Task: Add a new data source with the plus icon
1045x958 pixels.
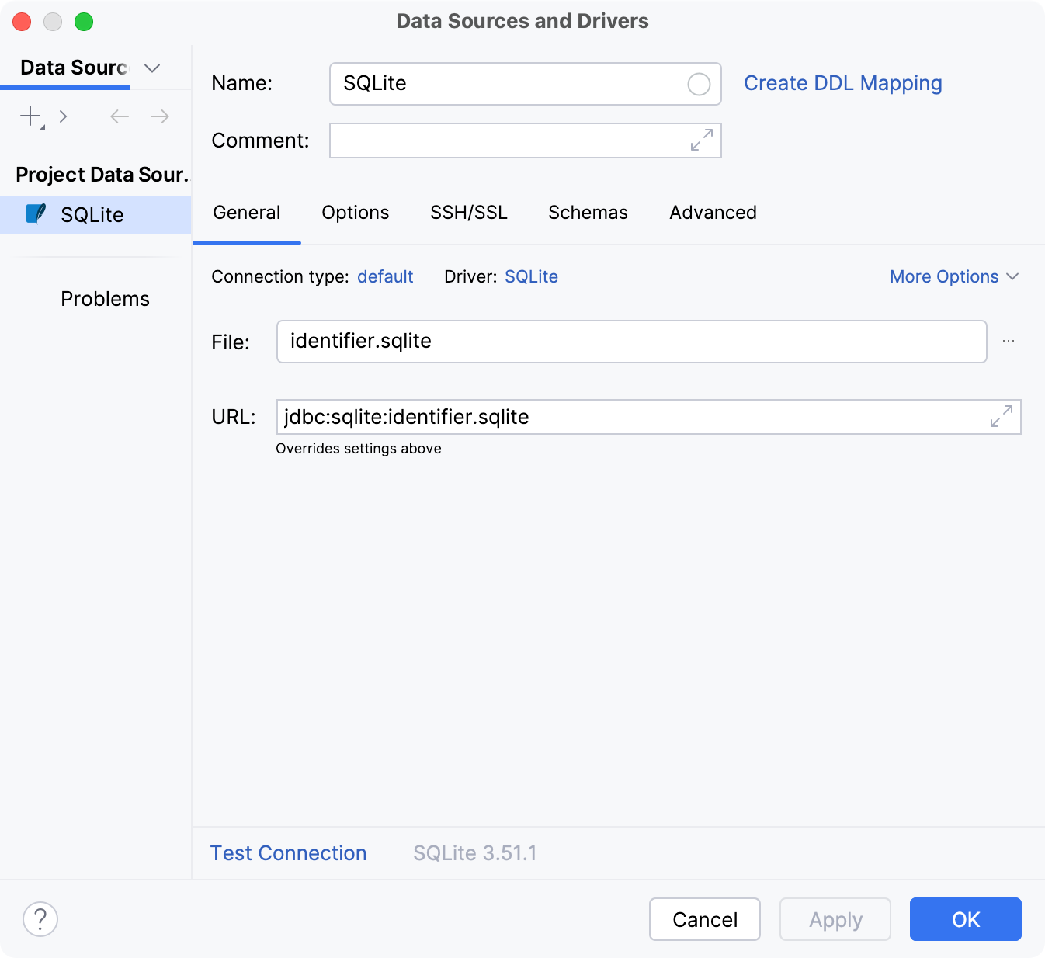Action: coord(29,116)
